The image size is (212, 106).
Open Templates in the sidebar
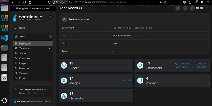pos(25,48)
